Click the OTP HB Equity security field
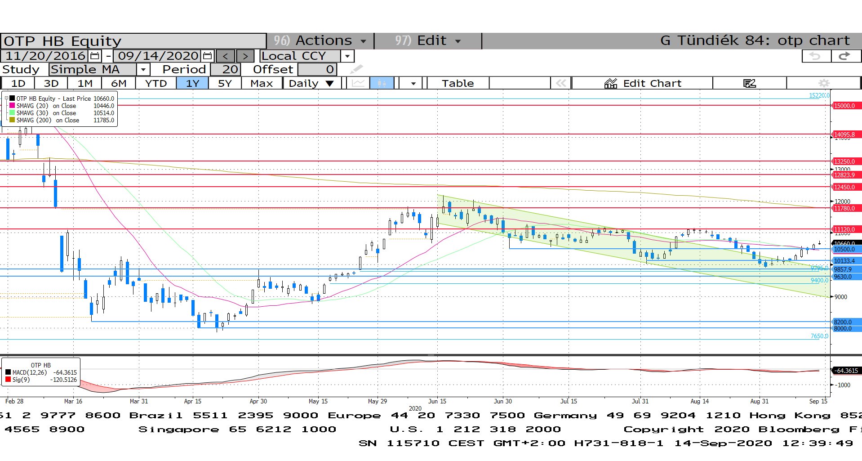This screenshot has width=862, height=461. pyautogui.click(x=133, y=41)
